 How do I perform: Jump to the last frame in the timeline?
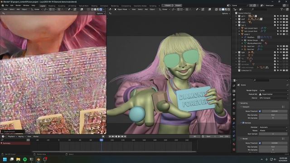click(125, 136)
